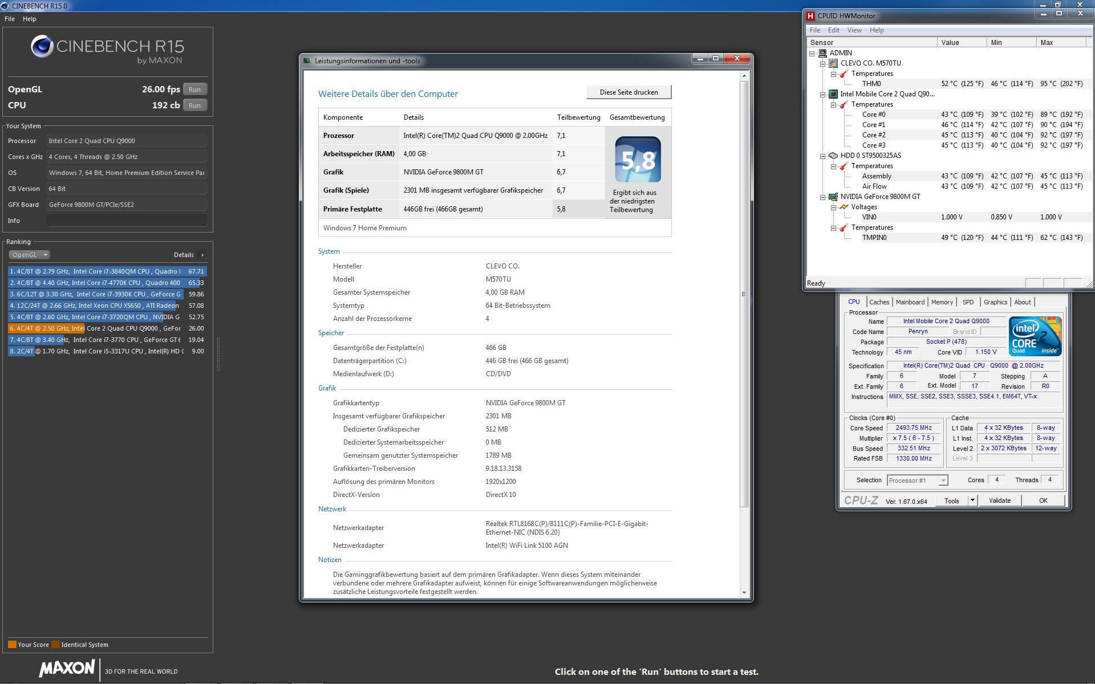Open the Processor #1 selection dropdown
Image resolution: width=1095 pixels, height=684 pixels.
943,481
